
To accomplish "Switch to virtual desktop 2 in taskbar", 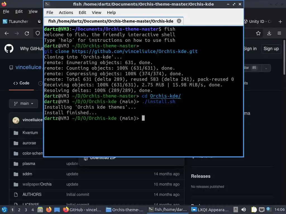I will [x=19, y=210].
